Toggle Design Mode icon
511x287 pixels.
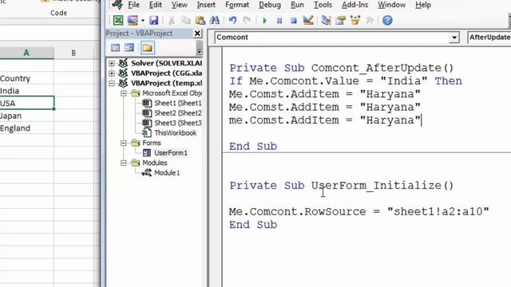tap(308, 21)
